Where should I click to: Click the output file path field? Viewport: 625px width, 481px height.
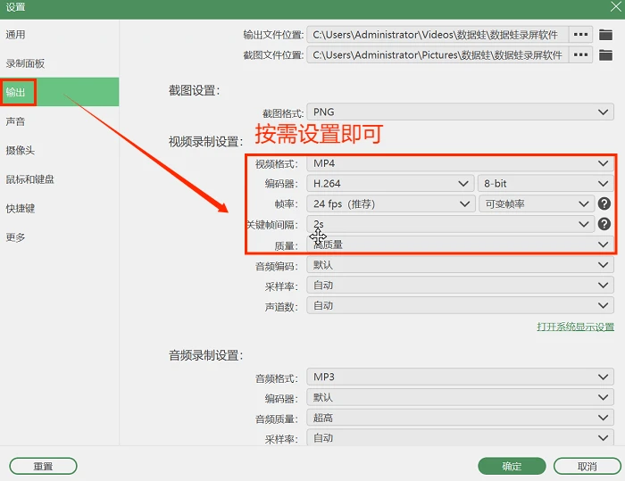[x=437, y=35]
